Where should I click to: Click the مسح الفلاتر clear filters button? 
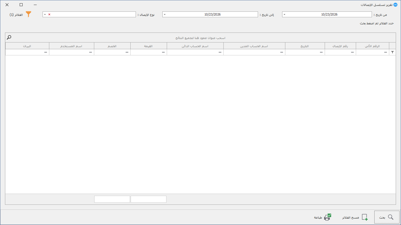click(355, 217)
